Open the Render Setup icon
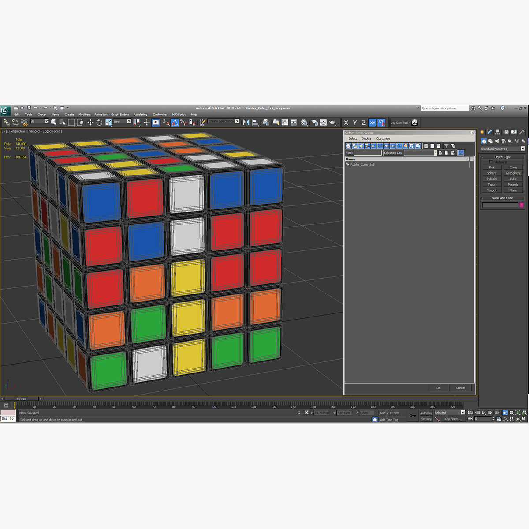Image resolution: width=529 pixels, height=529 pixels. pyautogui.click(x=315, y=122)
